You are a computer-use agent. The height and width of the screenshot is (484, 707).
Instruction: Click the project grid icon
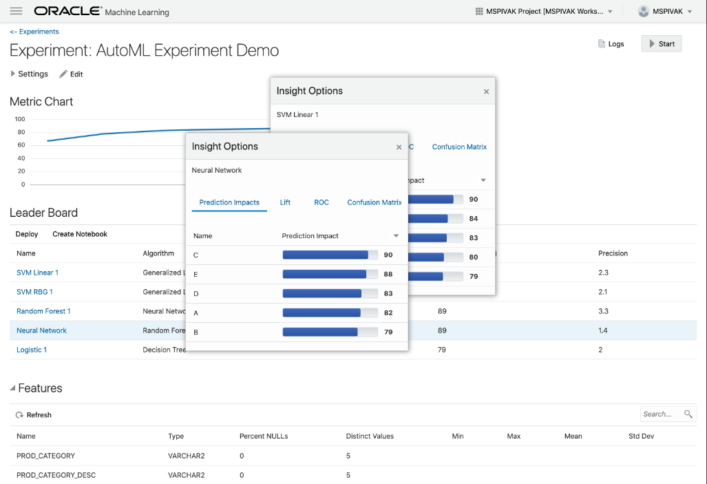479,12
